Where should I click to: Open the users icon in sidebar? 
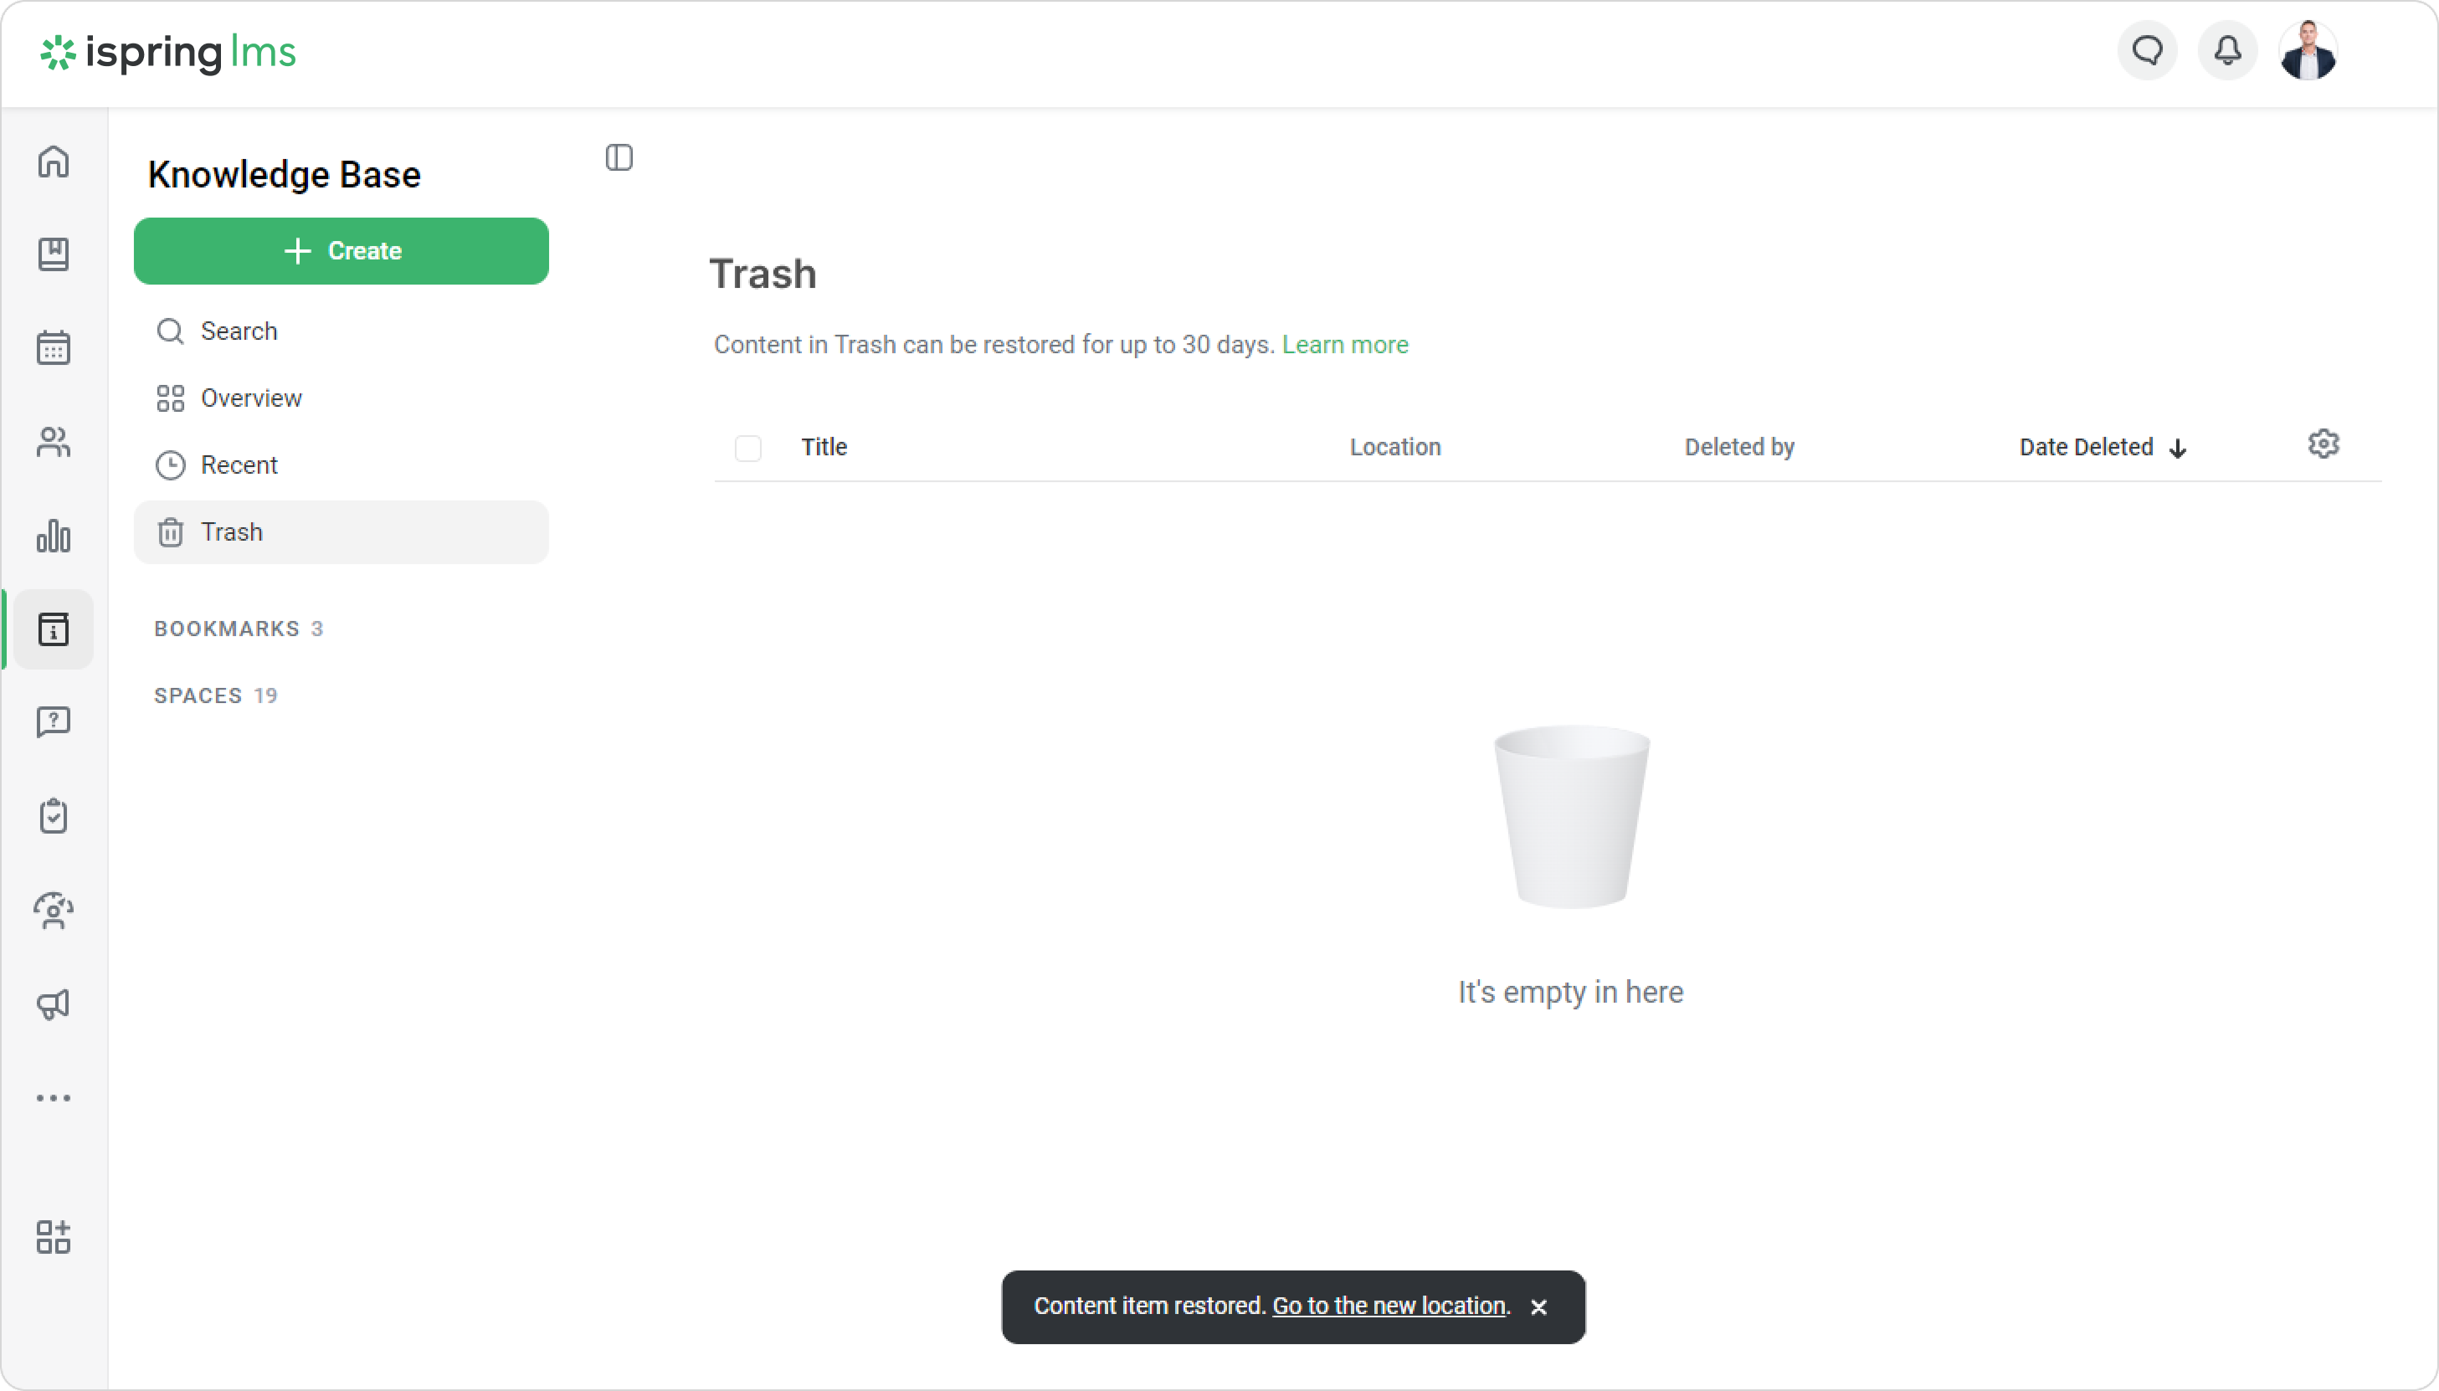pos(54,443)
